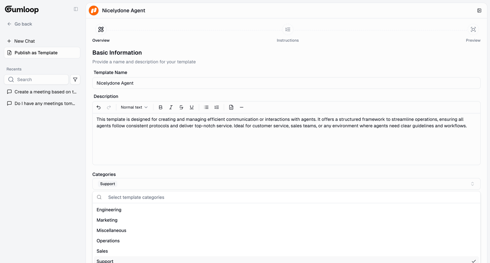Open chat 'Create a meeting based on t...'
Viewport: 490px width, 263px height.
click(42, 92)
